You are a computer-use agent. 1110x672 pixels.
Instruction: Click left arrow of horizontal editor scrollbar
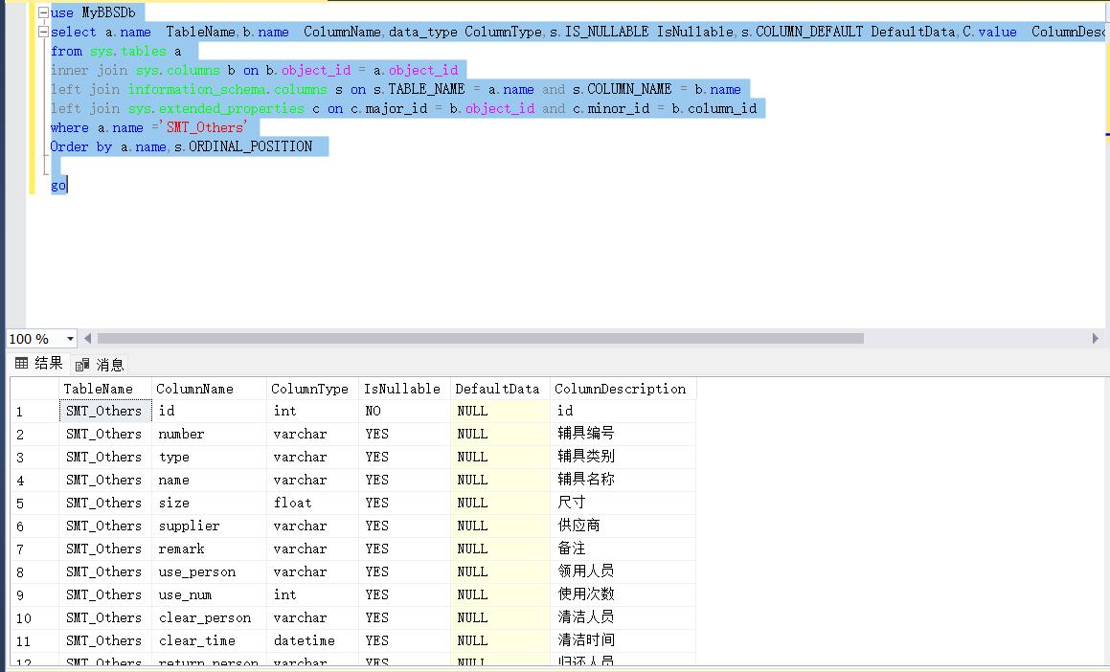click(x=88, y=339)
